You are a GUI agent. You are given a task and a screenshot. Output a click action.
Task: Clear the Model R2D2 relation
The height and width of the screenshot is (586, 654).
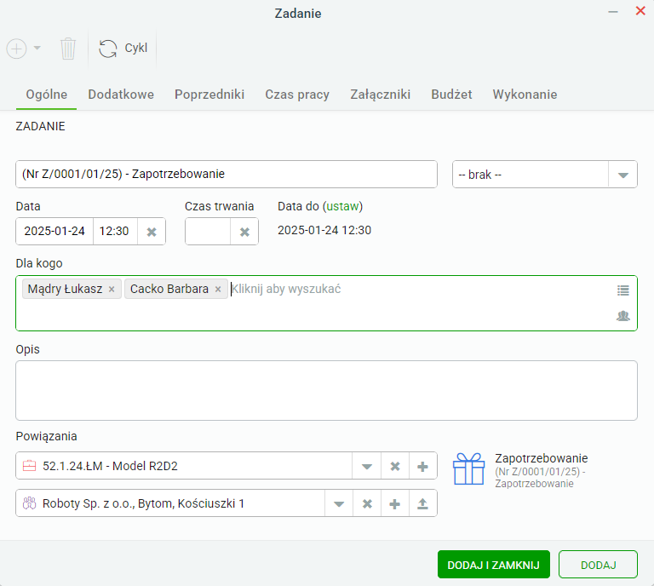[395, 466]
